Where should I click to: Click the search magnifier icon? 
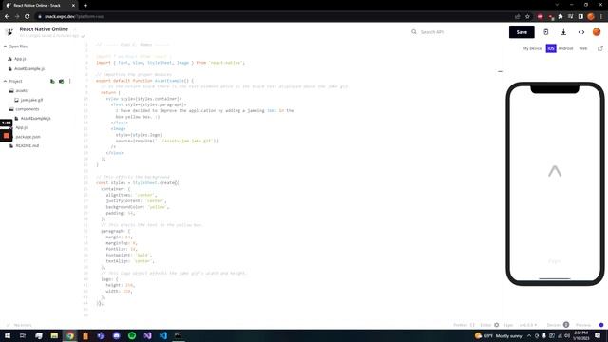[x=414, y=32]
